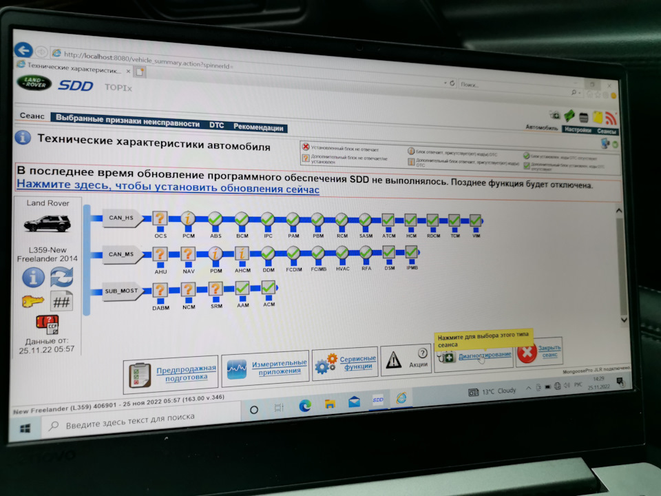Click the blue vehicle information icon
661x496 pixels.
33,277
